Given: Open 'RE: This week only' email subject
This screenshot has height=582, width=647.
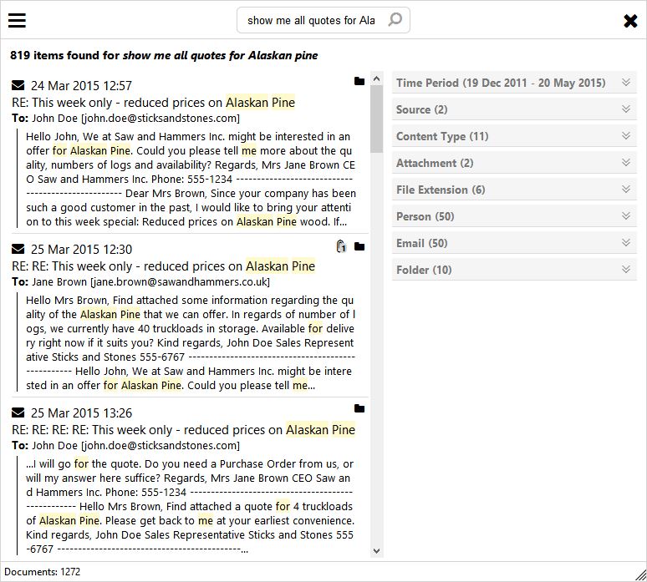Looking at the screenshot, I should (x=153, y=102).
